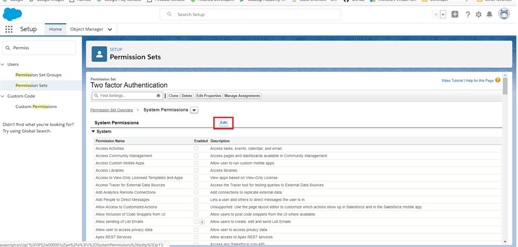Open the Help question mark icon
Viewport: 518px width, 247px height.
(x=467, y=15)
